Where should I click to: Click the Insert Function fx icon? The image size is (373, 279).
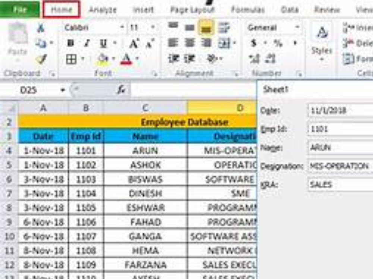121,90
